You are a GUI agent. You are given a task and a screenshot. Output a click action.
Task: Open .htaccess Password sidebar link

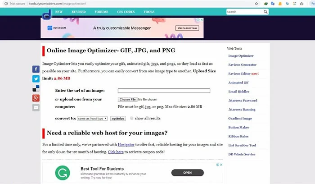243,101
